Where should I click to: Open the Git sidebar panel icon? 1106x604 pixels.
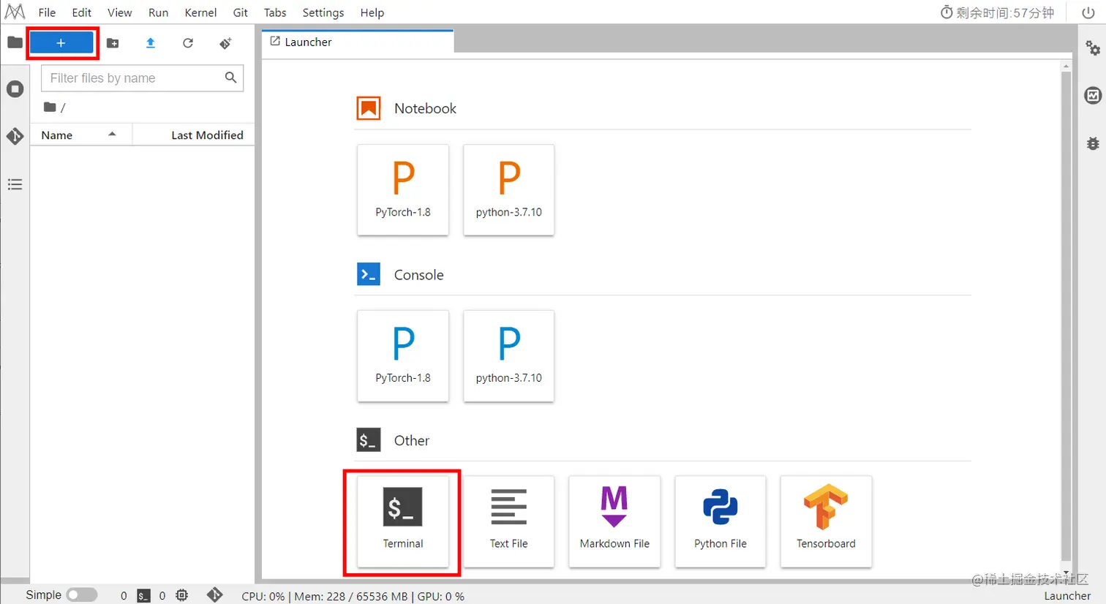coord(15,136)
